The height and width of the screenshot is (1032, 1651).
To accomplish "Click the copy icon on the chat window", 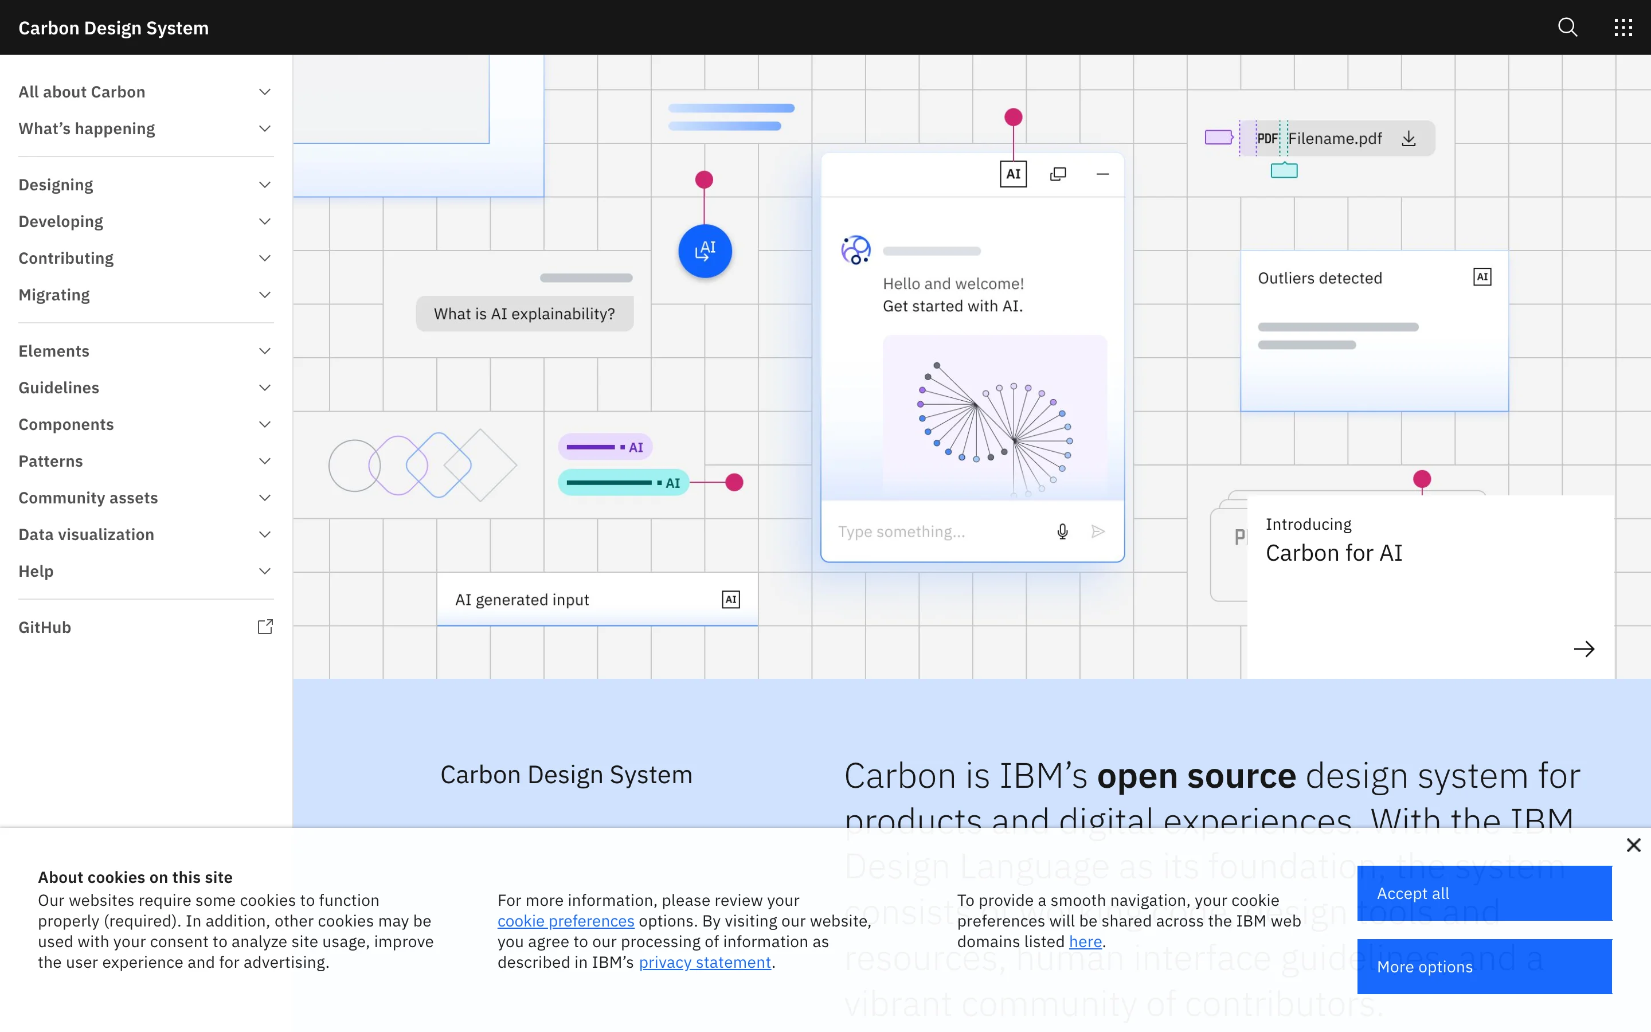I will click(1058, 174).
